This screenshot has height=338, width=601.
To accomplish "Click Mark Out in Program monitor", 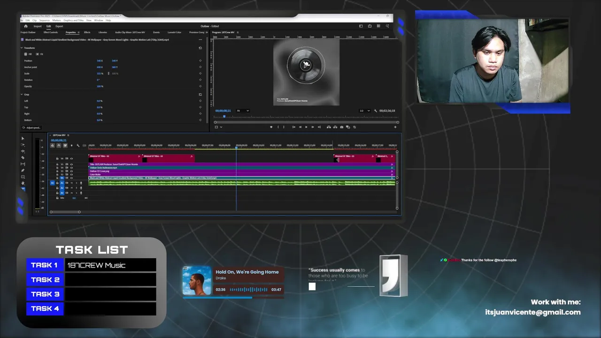I will 284,127.
